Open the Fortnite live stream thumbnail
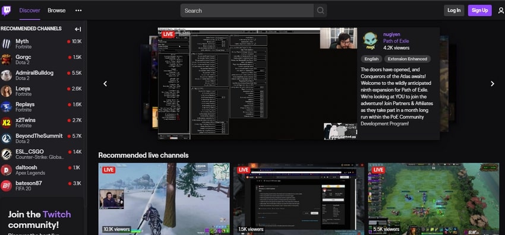The image size is (505, 235). point(164,199)
